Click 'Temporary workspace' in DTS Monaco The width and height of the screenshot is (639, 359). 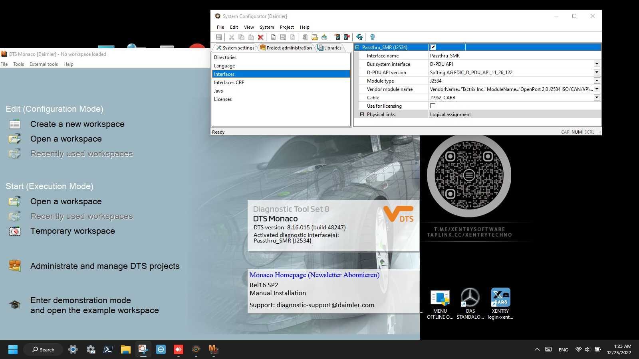pyautogui.click(x=73, y=231)
